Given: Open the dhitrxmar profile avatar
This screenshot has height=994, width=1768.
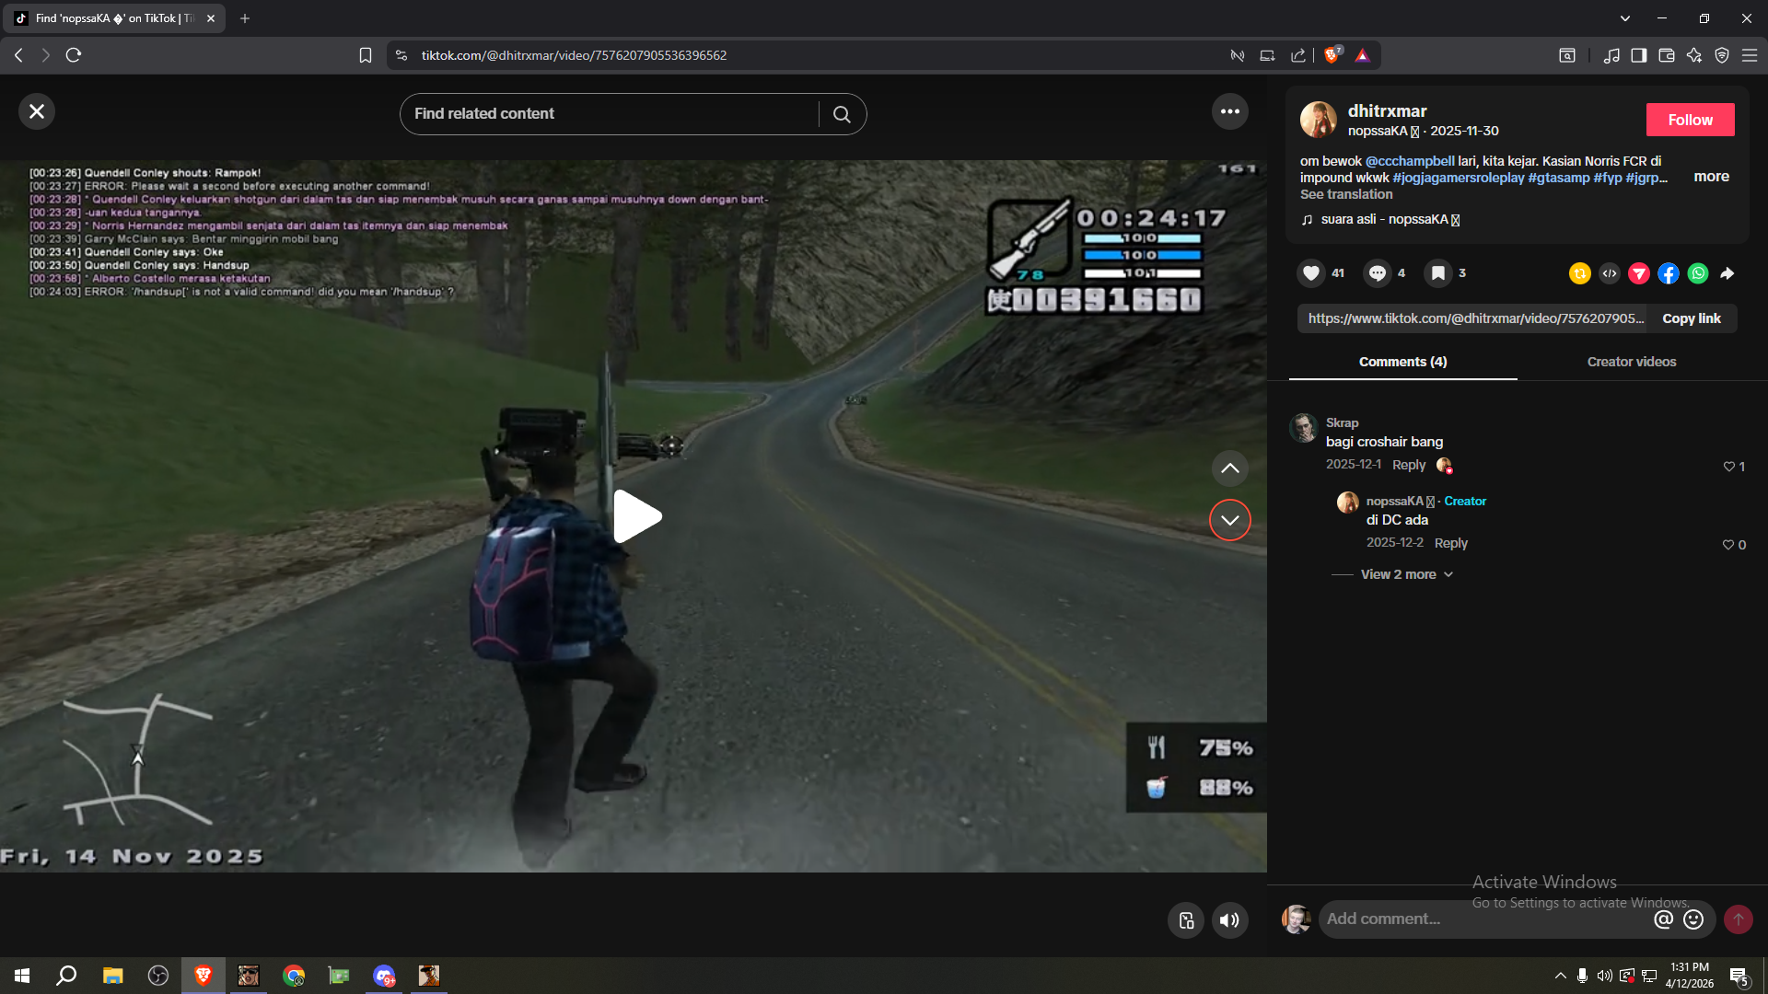Looking at the screenshot, I should click(1319, 120).
